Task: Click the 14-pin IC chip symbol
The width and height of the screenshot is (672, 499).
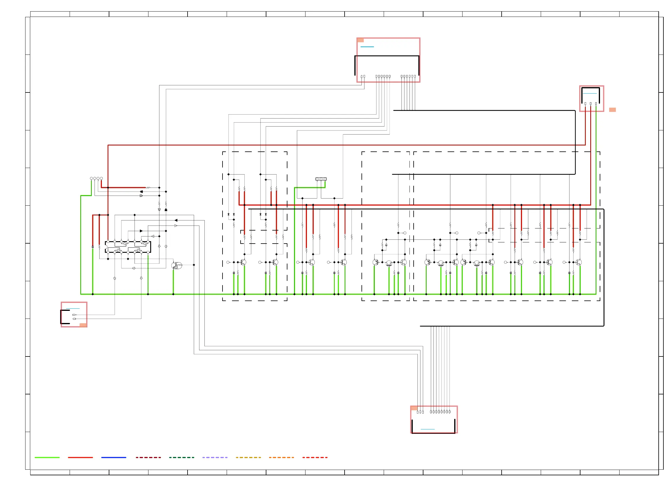Action: 128,247
